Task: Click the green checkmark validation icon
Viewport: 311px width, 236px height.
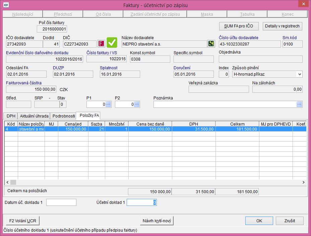Action: pyautogui.click(x=112, y=43)
